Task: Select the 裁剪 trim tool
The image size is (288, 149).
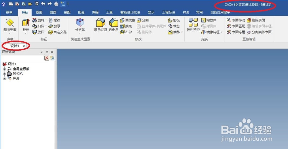Action: coord(174,26)
